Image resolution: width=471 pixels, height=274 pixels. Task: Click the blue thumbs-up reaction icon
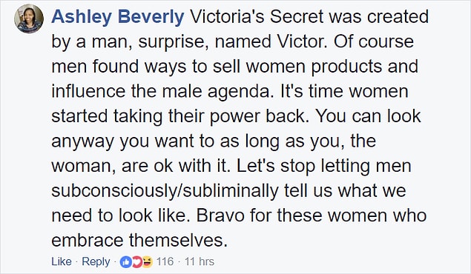point(125,262)
